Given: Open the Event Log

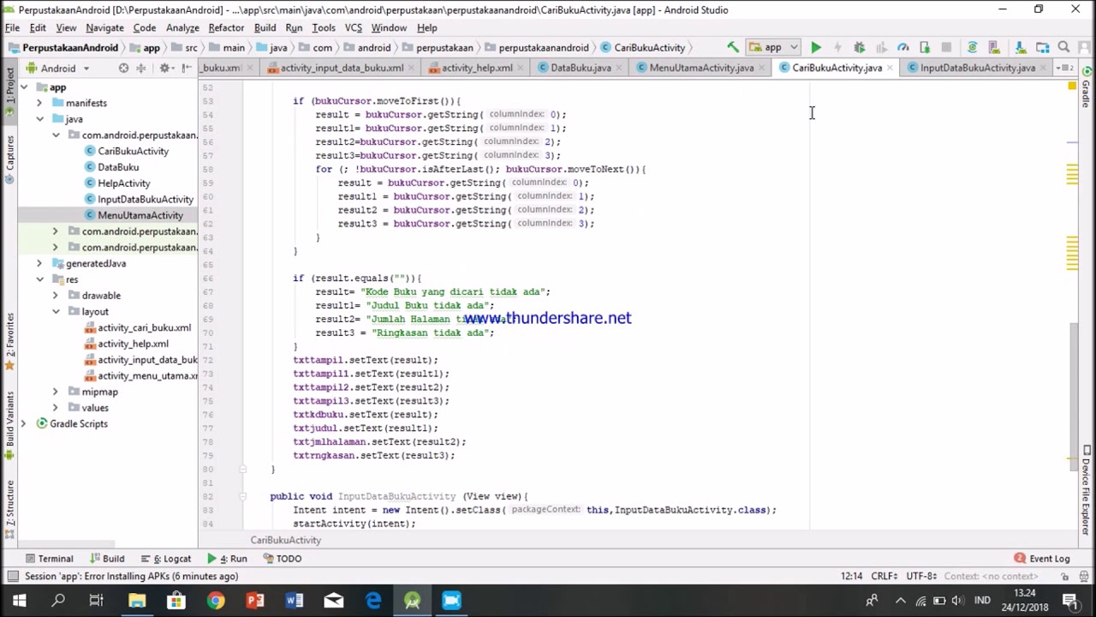Looking at the screenshot, I should tap(1042, 559).
